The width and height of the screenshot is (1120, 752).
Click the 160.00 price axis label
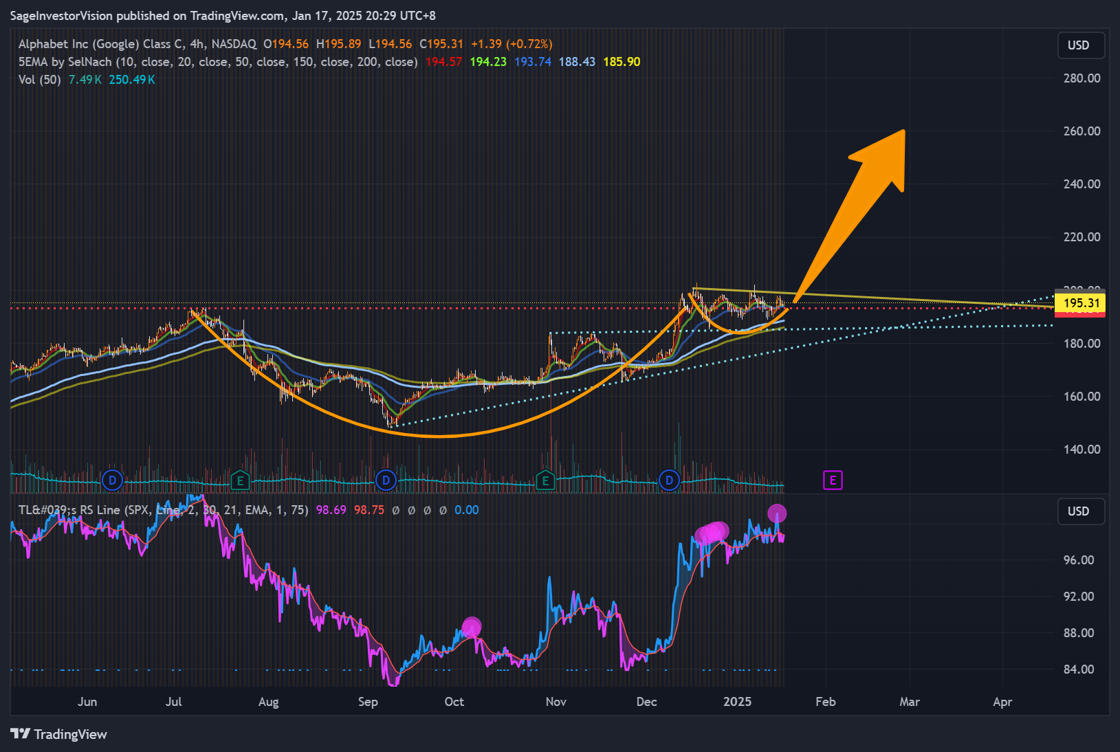pyautogui.click(x=1081, y=397)
